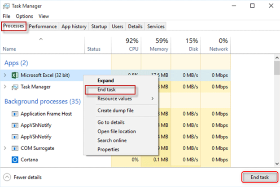Open the View menu
This screenshot has width=280, height=187.
click(44, 16)
